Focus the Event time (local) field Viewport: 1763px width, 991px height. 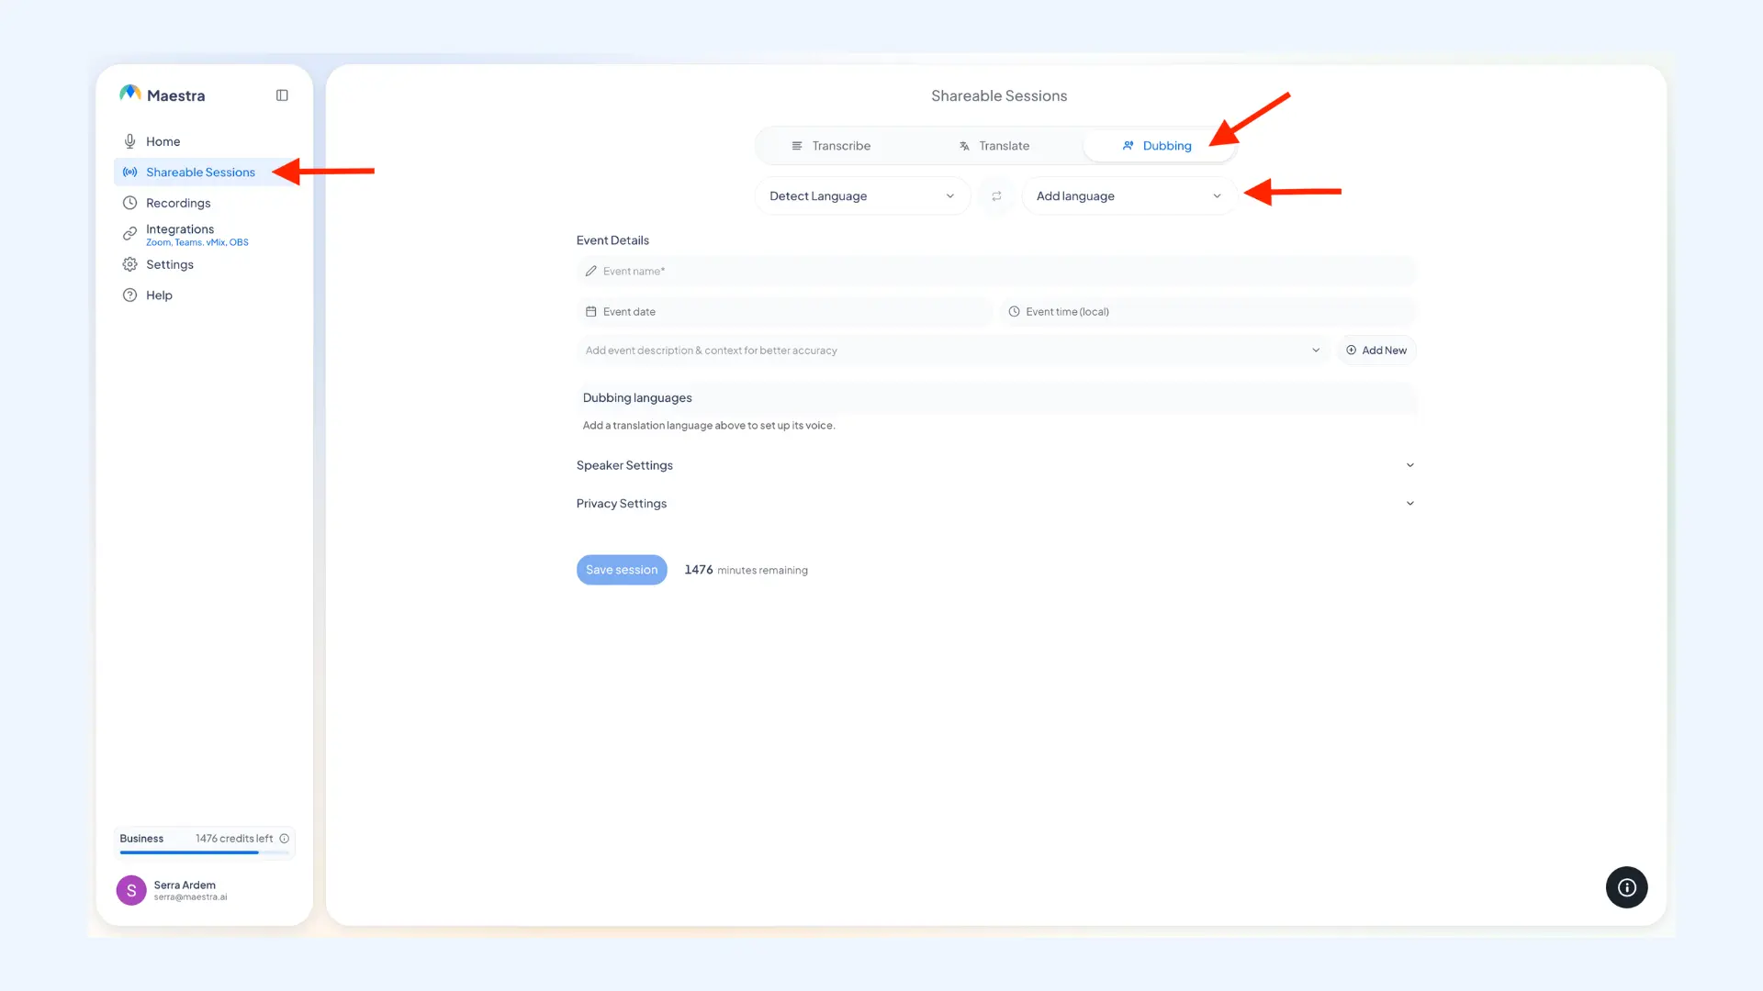tap(1207, 312)
